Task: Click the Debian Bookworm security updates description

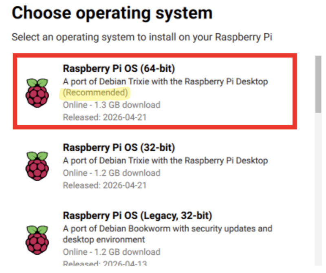Action: (x=167, y=234)
